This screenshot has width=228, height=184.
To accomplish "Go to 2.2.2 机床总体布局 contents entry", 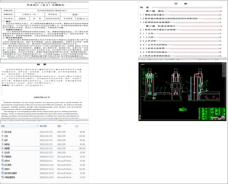I will click(152, 48).
